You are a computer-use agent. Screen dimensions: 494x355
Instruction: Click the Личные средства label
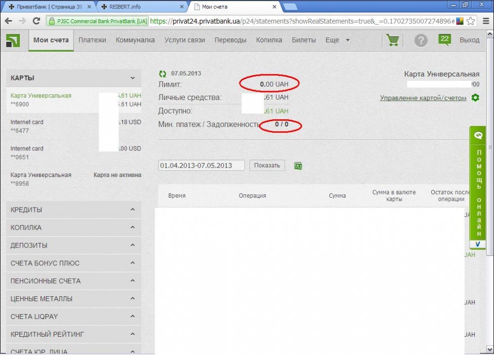tap(190, 98)
